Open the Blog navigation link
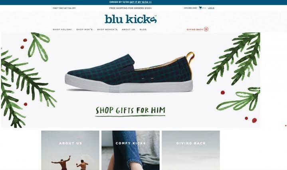The image size is (287, 170). click(143, 29)
